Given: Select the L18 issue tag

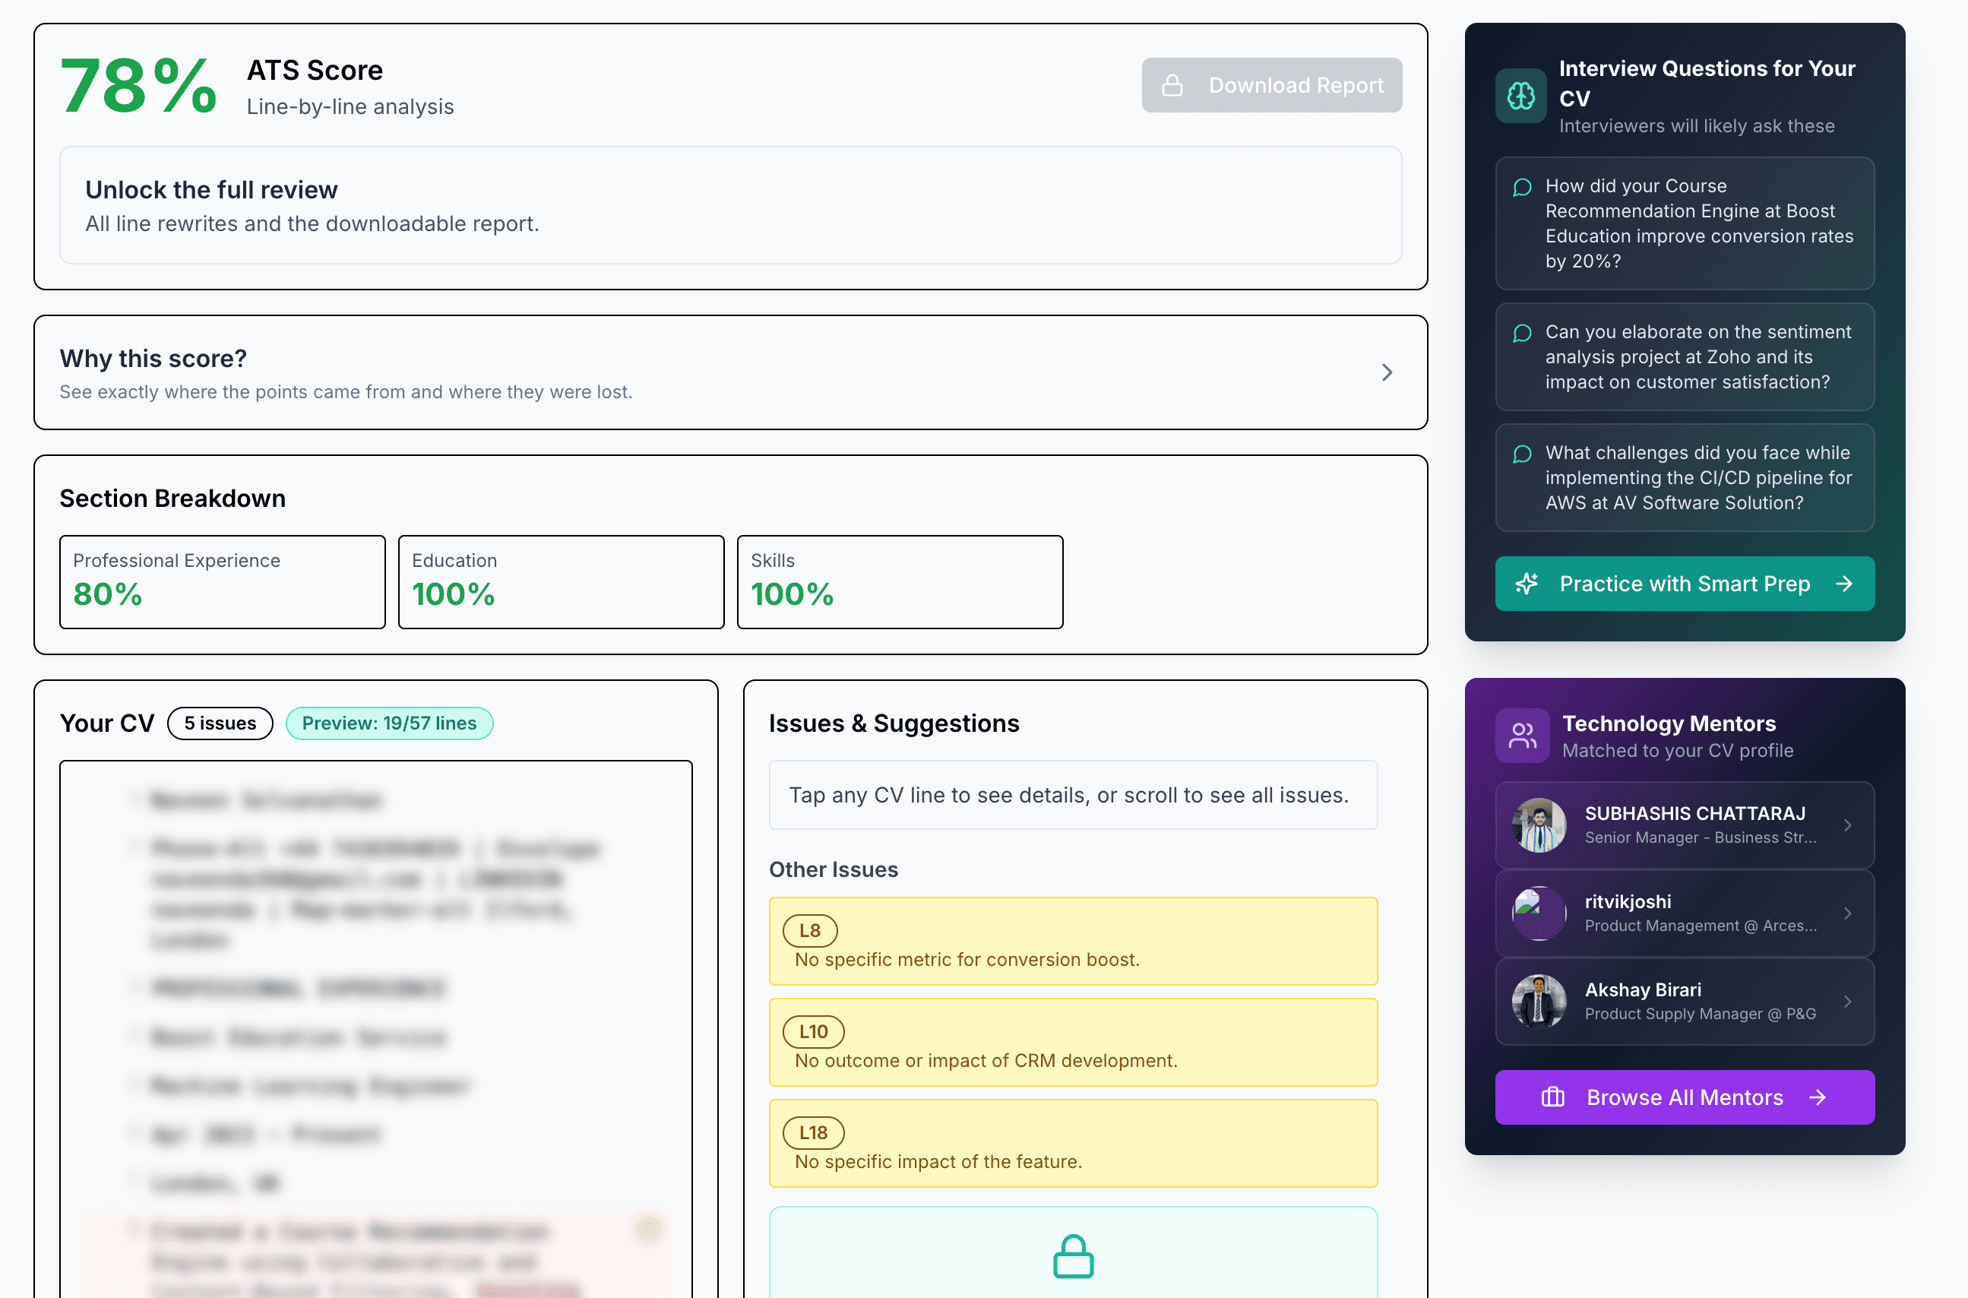Looking at the screenshot, I should (x=813, y=1132).
